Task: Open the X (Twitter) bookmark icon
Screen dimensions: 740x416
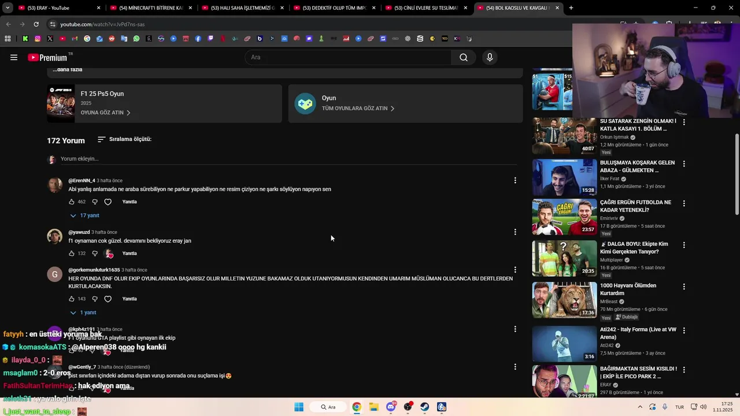Action: pyautogui.click(x=50, y=39)
